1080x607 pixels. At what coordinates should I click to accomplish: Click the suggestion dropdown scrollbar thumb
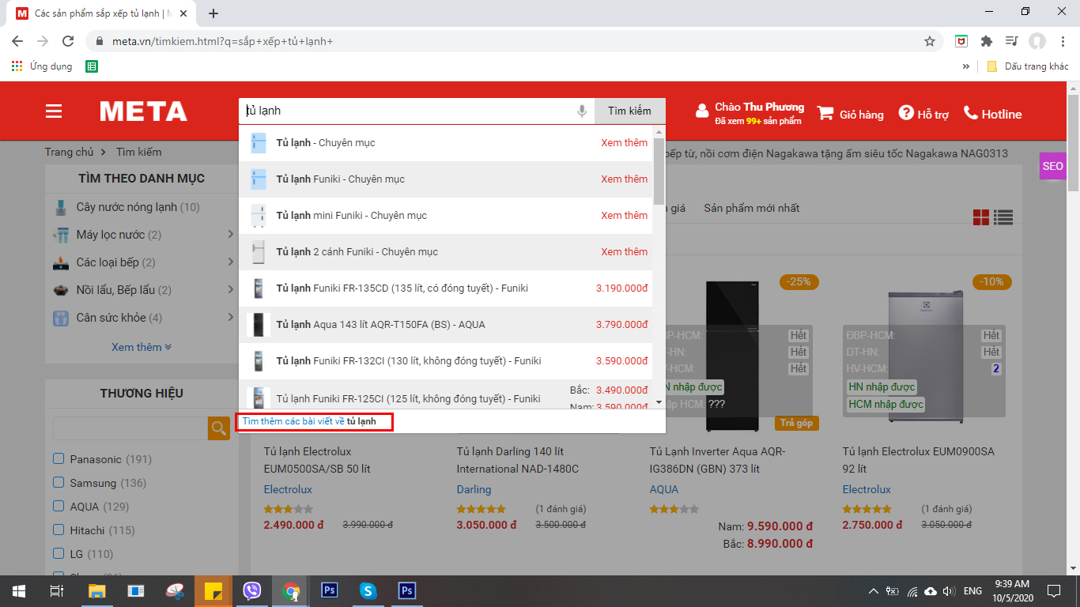click(x=659, y=172)
